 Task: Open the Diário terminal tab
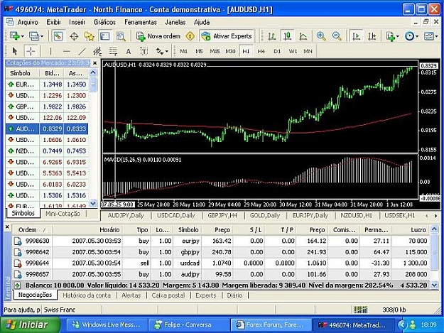click(x=234, y=295)
